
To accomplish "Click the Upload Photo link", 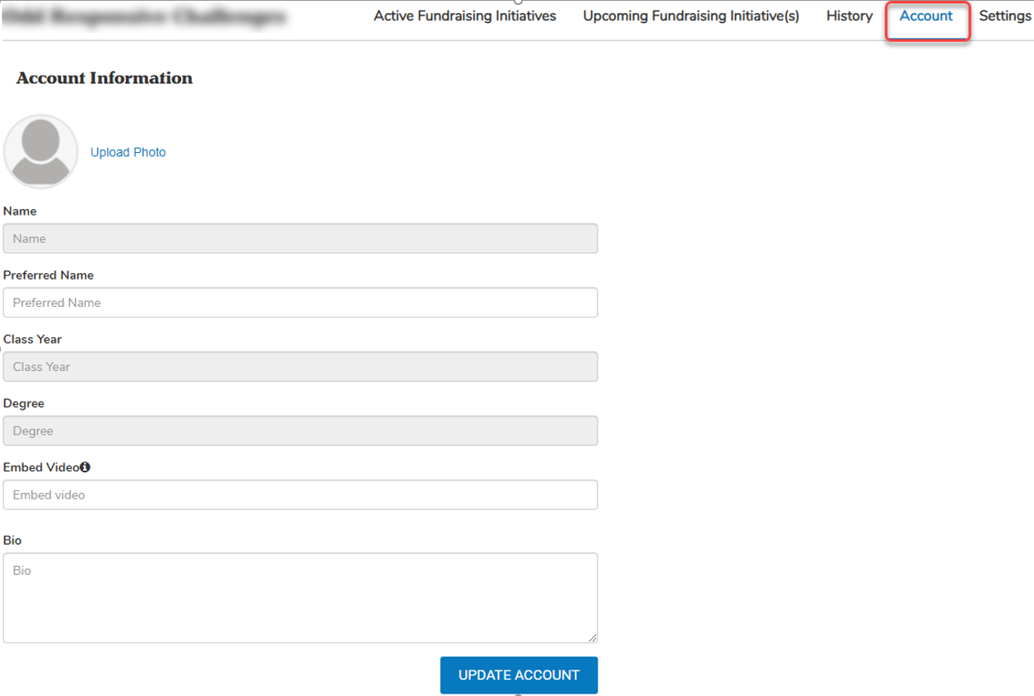I will pos(128,152).
